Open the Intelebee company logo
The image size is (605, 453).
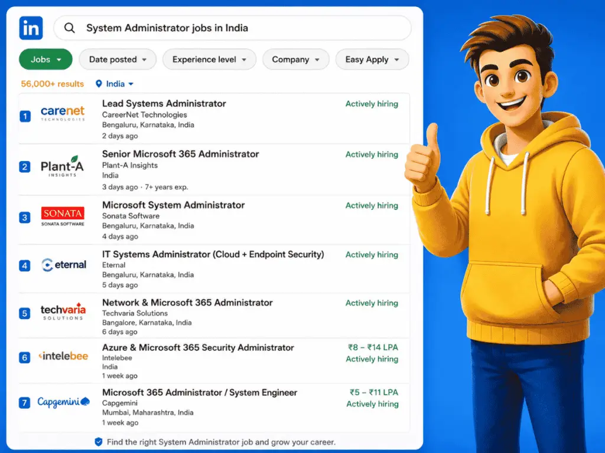tap(63, 356)
